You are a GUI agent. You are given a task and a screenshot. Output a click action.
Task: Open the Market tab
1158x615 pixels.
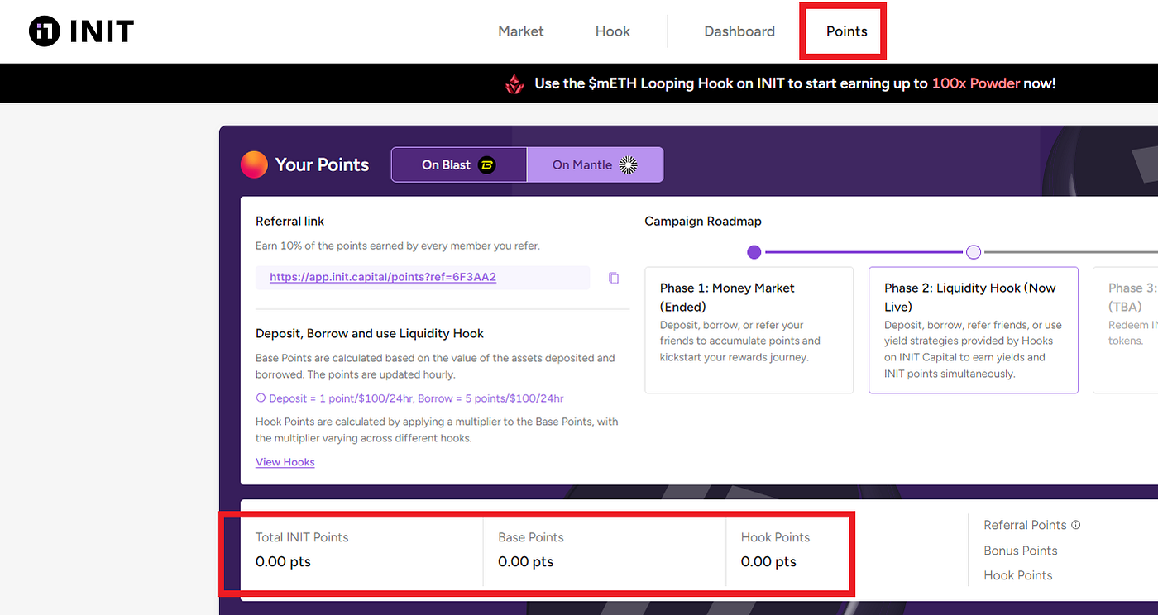520,31
